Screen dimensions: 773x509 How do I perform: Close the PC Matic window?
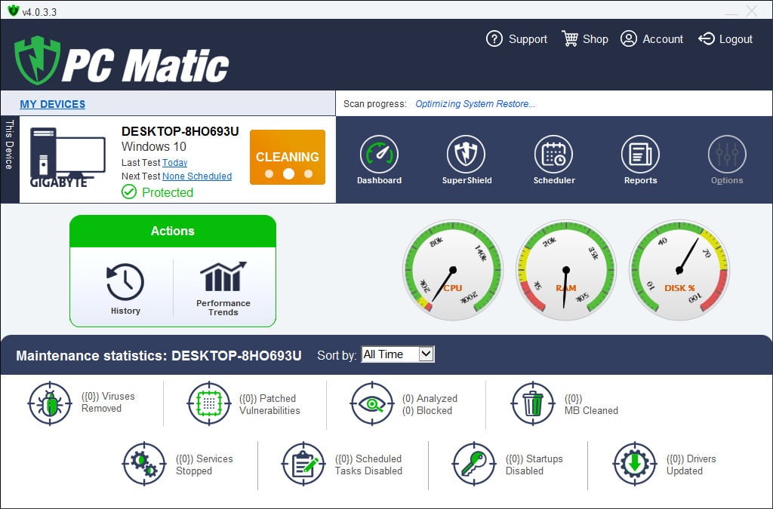tap(751, 11)
